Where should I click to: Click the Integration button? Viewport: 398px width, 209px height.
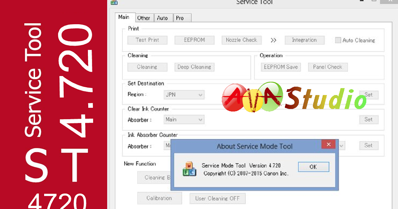pyautogui.click(x=304, y=40)
